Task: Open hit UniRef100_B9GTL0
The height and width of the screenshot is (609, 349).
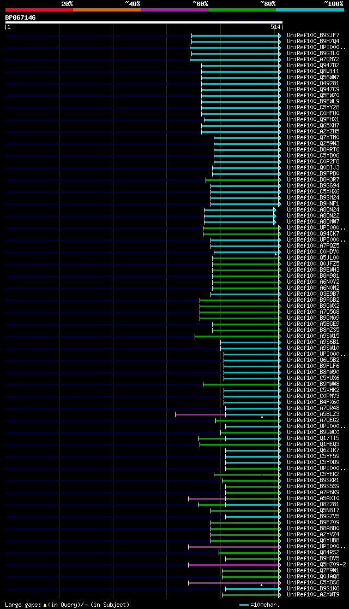Action: coord(314,53)
